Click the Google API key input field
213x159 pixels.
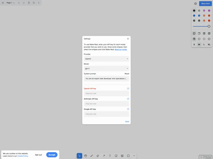pyautogui.click(x=106, y=114)
